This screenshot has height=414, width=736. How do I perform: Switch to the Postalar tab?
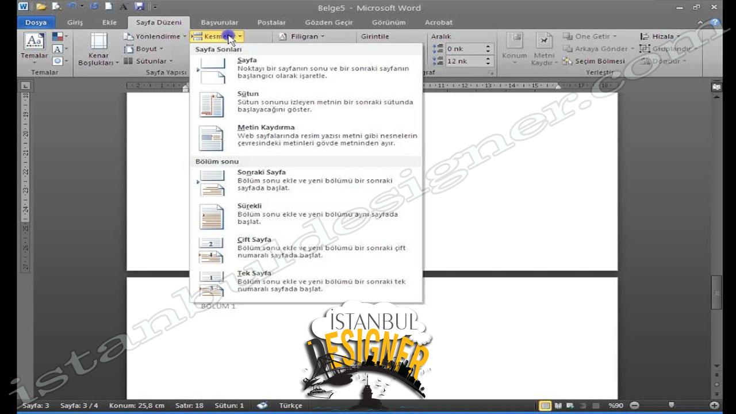[x=271, y=22]
